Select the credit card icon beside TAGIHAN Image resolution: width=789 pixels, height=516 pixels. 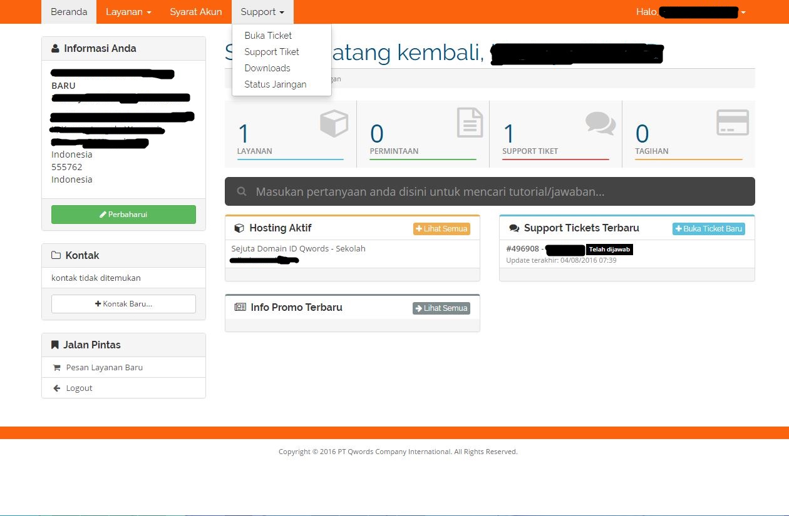pos(733,123)
